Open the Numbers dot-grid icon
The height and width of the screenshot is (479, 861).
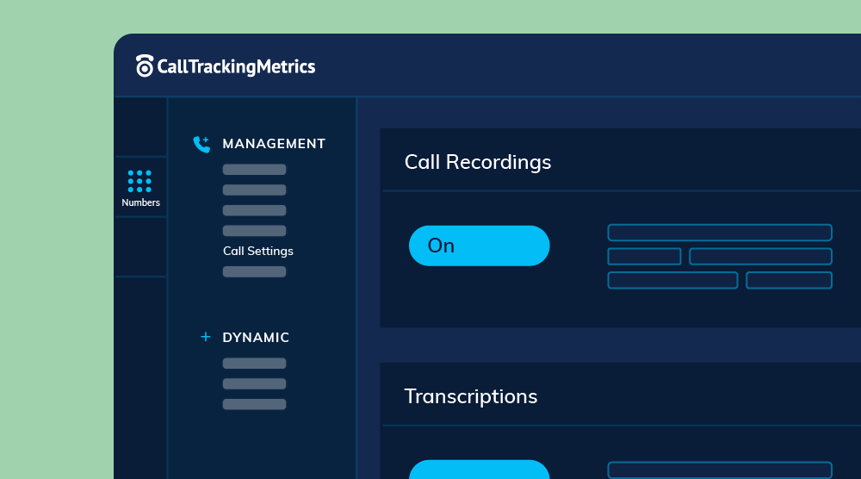point(139,182)
